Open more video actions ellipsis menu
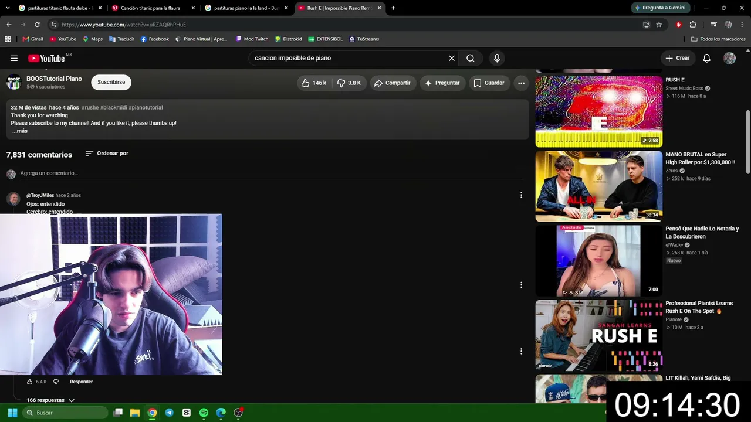 [521, 83]
